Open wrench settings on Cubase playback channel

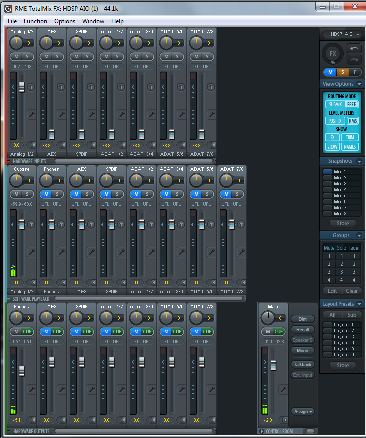point(32,252)
